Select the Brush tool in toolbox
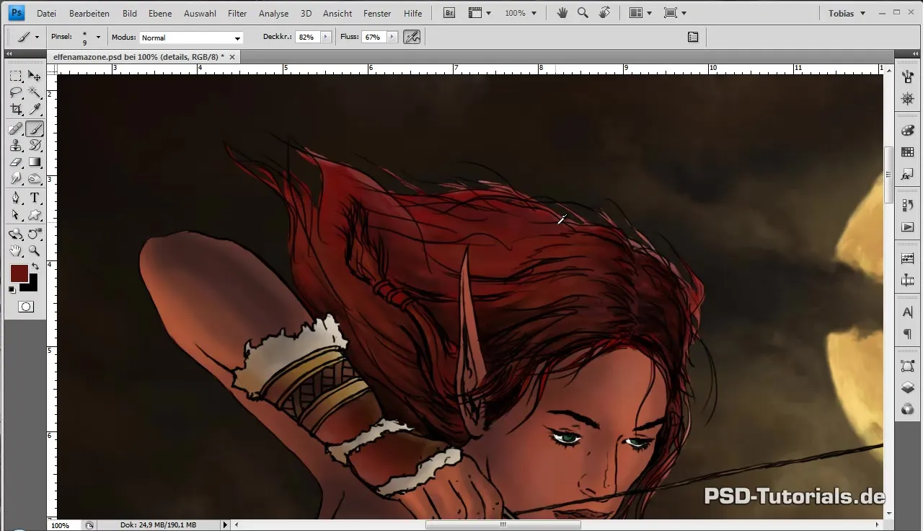This screenshot has width=923, height=531. 35,128
